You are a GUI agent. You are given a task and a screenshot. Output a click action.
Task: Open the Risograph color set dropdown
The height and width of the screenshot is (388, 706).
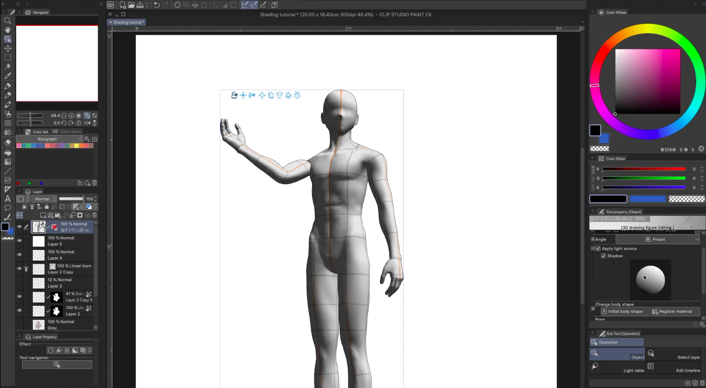(50, 139)
